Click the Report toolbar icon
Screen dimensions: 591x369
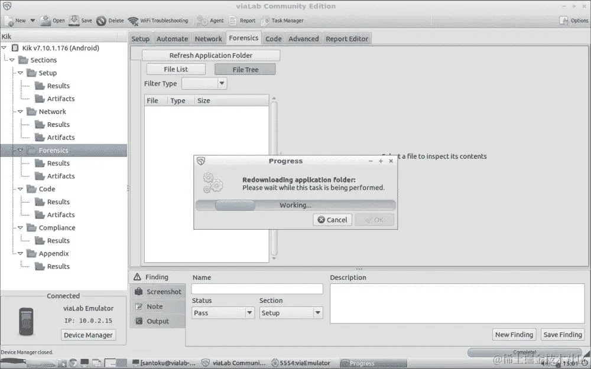pyautogui.click(x=232, y=21)
